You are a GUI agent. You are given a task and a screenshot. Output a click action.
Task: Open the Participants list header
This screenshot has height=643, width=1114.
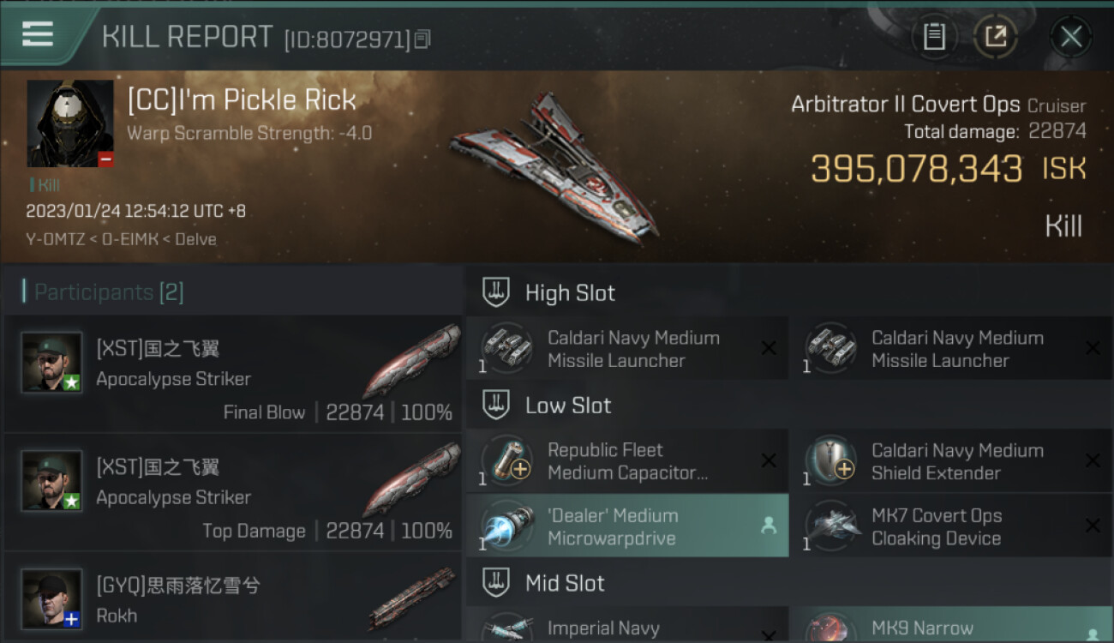[x=109, y=292]
